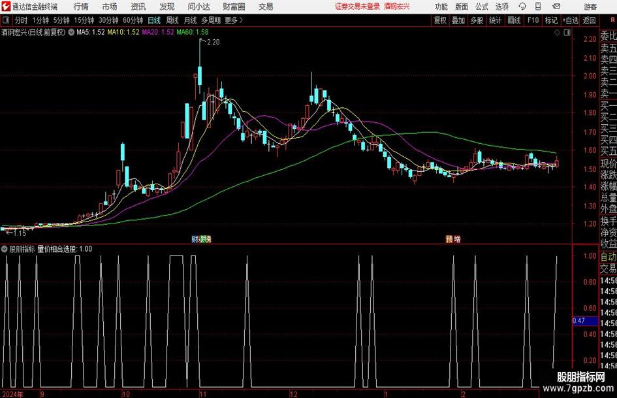Open the 问小达 menu
617x398 pixels.
click(x=198, y=7)
